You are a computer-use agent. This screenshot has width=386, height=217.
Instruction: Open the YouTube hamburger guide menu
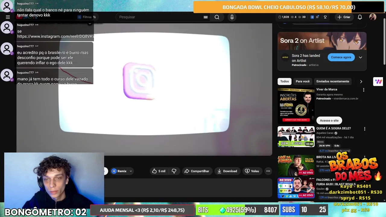[x=8, y=17]
